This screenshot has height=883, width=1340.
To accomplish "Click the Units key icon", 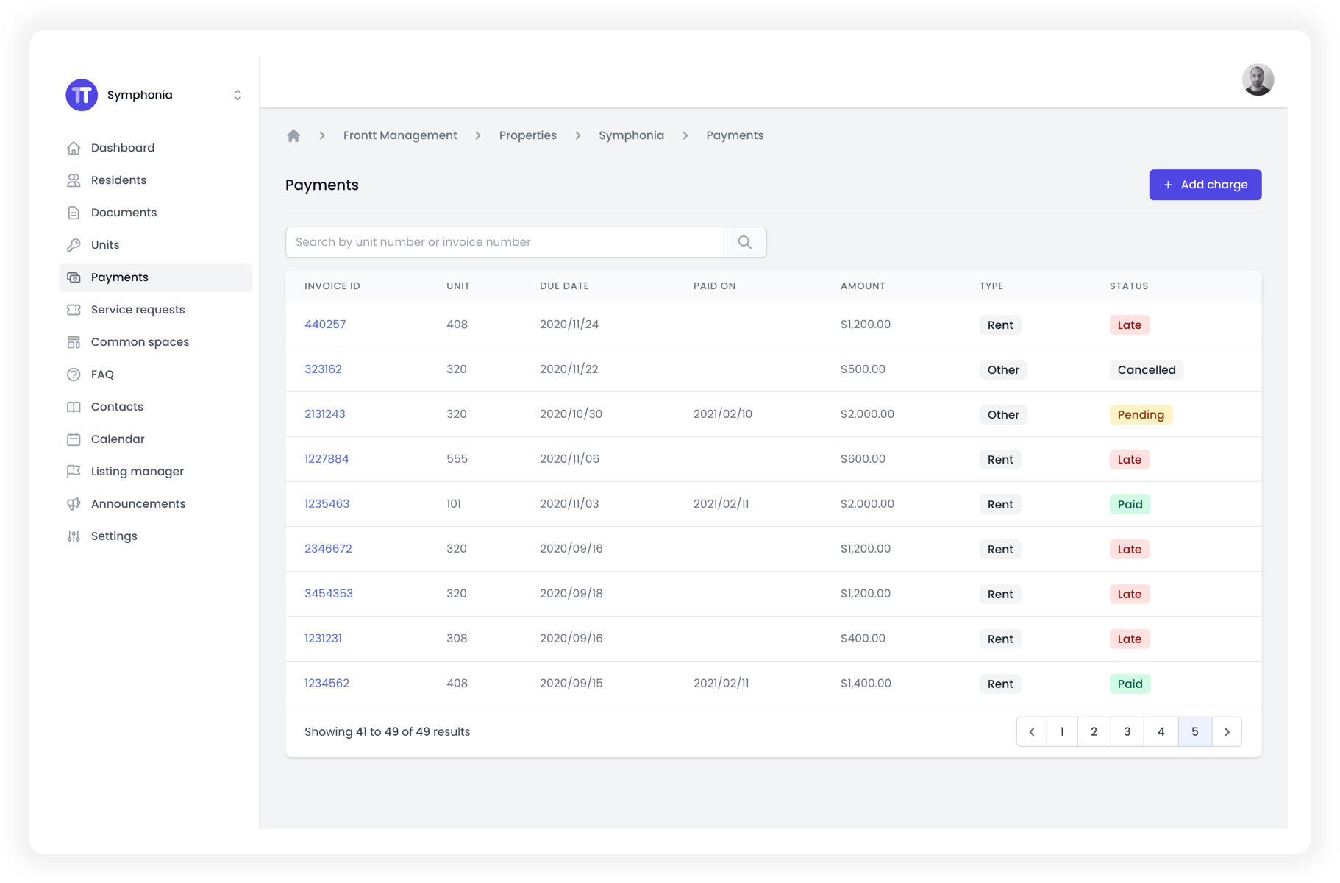I will 74,245.
